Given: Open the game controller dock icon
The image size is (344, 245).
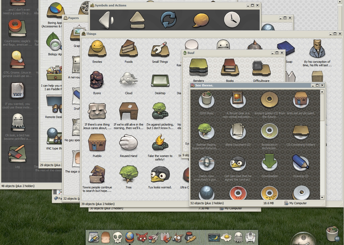Looking at the screenshot, I should pos(250,237).
